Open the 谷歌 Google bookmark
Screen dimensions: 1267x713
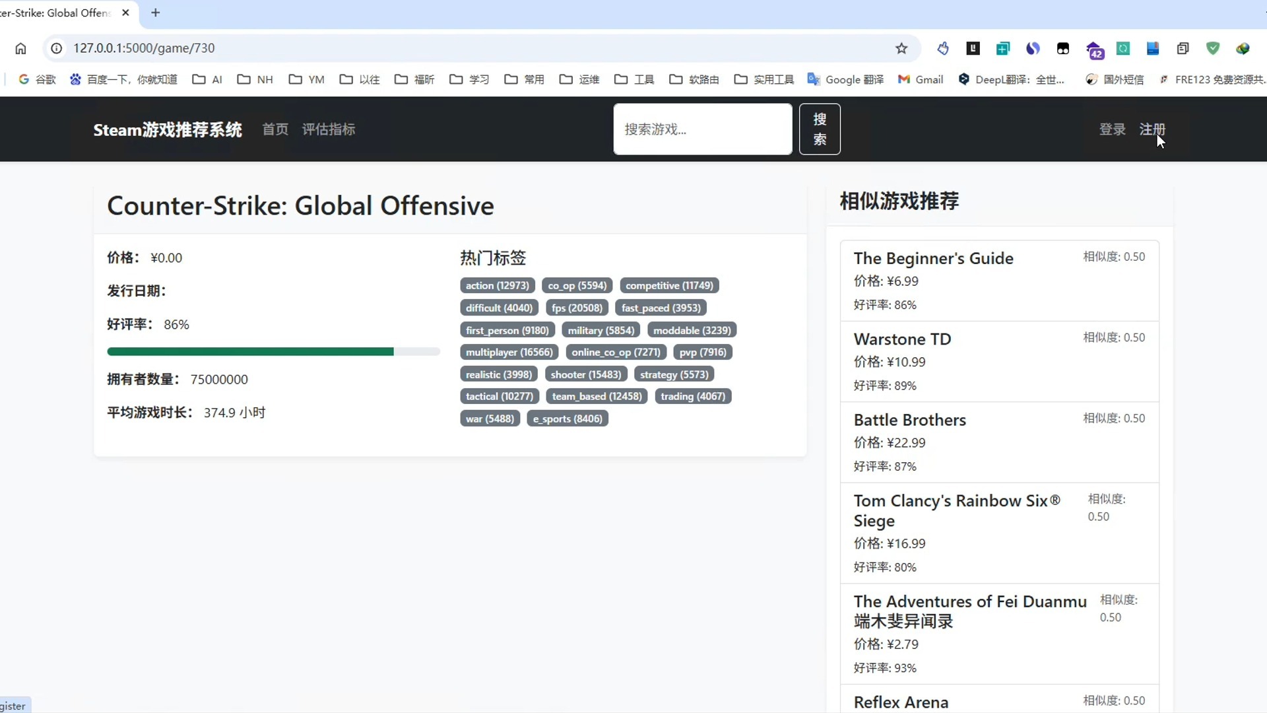(37, 79)
